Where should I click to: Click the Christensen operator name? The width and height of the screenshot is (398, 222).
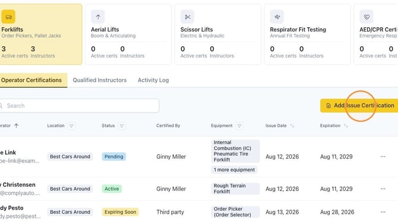tap(18, 185)
